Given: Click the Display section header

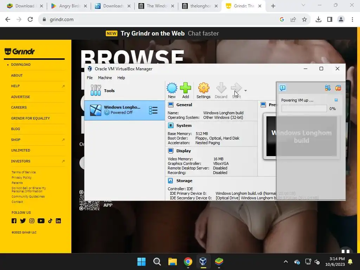Looking at the screenshot, I should [184, 151].
